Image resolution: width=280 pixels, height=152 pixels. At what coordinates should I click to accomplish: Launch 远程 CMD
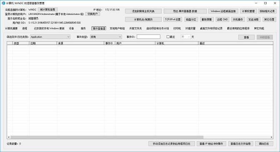(x=222, y=20)
